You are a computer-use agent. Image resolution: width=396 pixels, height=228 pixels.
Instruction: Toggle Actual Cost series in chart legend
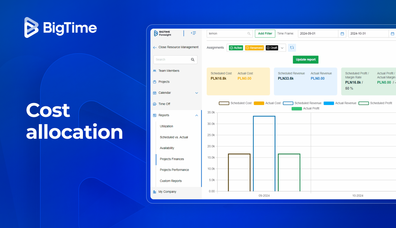point(267,103)
